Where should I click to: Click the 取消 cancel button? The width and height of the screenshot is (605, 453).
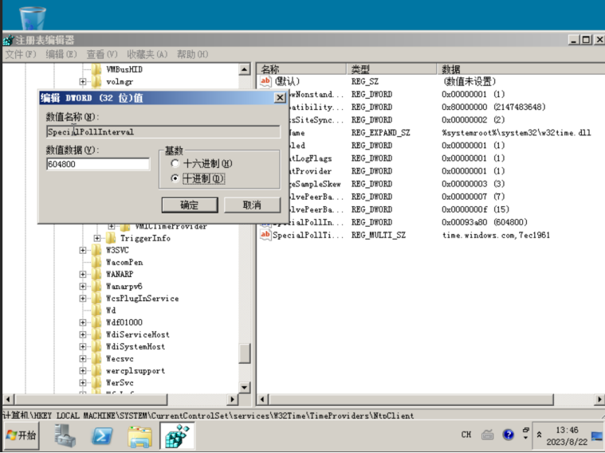point(252,205)
